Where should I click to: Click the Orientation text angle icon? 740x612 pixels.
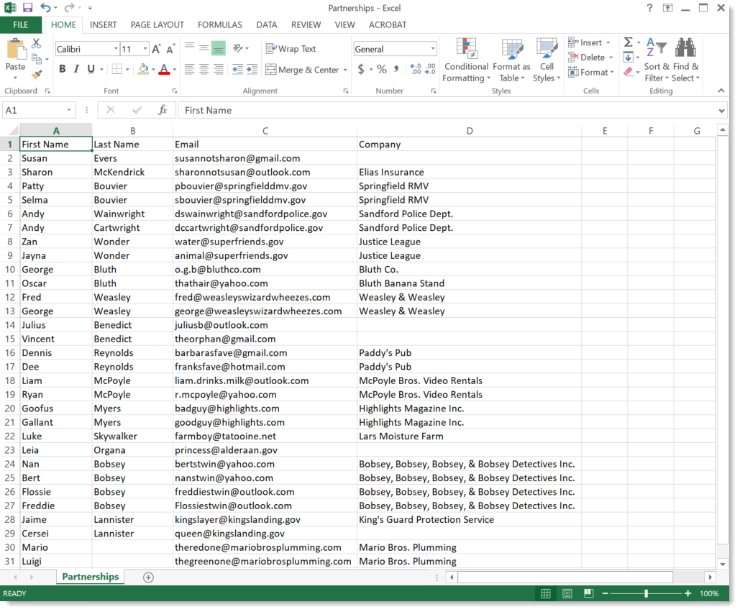click(x=238, y=47)
